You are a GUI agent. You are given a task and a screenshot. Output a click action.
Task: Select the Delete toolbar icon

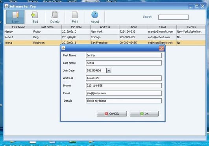point(55,17)
